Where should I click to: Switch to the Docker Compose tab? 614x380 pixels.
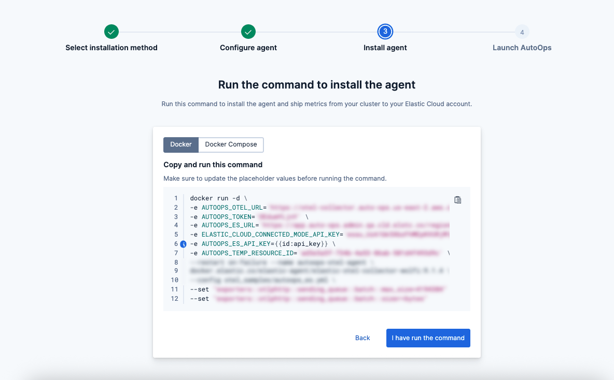coord(231,144)
